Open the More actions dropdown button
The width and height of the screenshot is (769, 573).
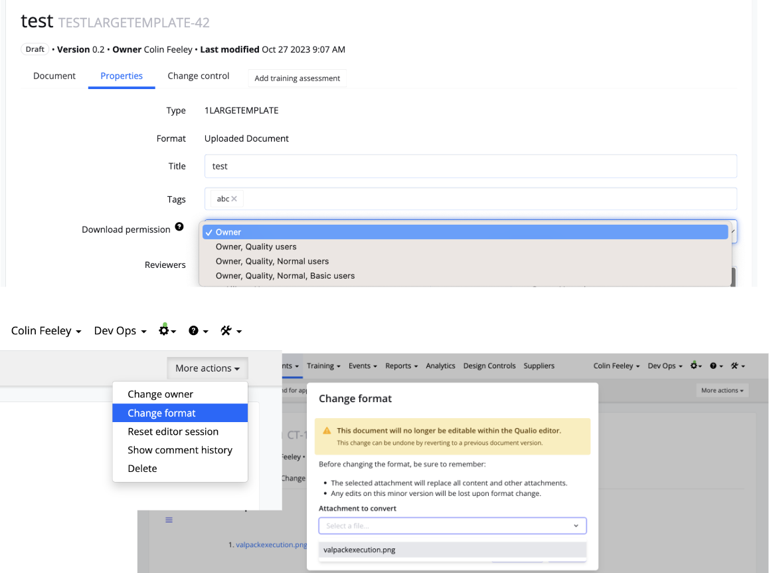[x=208, y=368]
